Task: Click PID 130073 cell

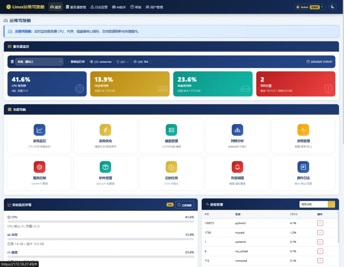Action: click(x=209, y=223)
